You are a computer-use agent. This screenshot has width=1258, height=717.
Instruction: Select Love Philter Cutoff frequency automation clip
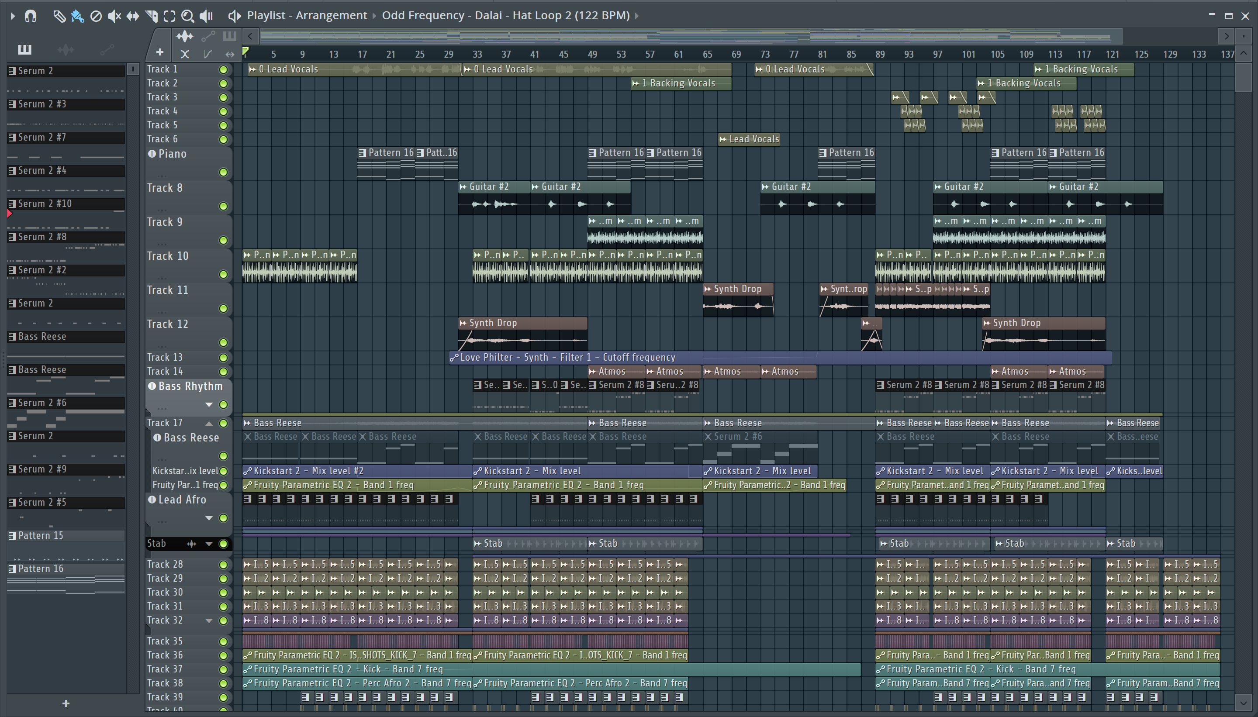(780, 358)
